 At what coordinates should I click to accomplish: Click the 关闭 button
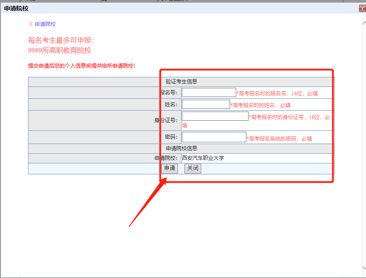pyautogui.click(x=192, y=168)
